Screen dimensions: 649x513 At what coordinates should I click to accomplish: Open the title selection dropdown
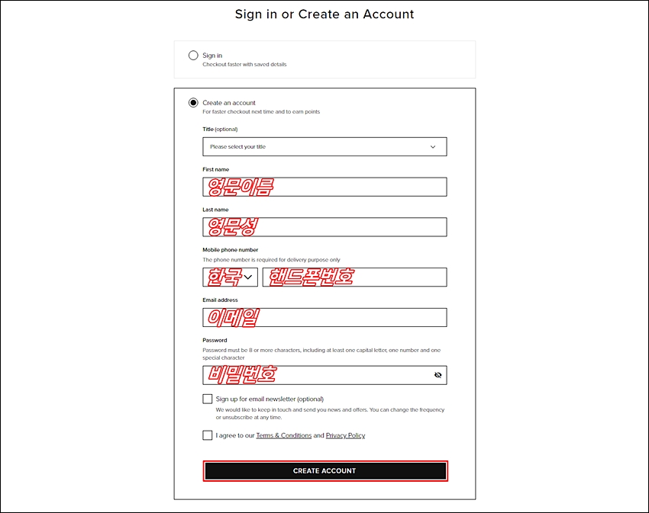tap(324, 147)
